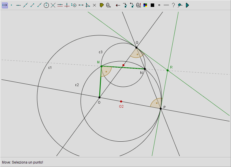Screen dimensions: 231x167
Task: Toggle show hidden objects ghost with exclamation
Action: (x=138, y=5)
